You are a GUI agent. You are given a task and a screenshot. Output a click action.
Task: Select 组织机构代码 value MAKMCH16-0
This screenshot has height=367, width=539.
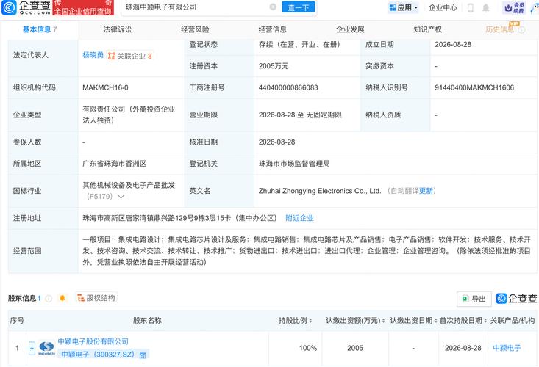[105, 87]
